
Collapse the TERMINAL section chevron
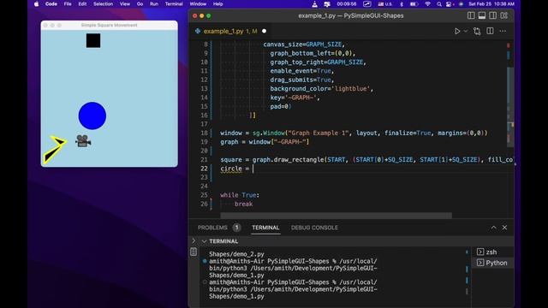[x=204, y=241]
